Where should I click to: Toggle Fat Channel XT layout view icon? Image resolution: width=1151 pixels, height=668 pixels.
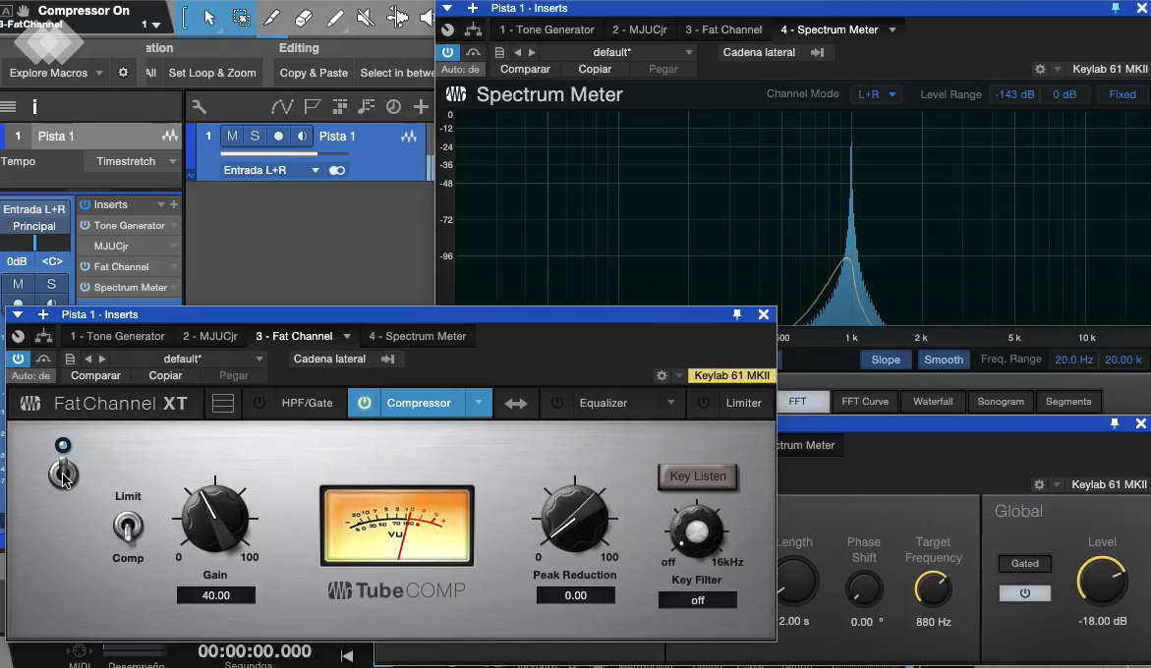[x=223, y=403]
